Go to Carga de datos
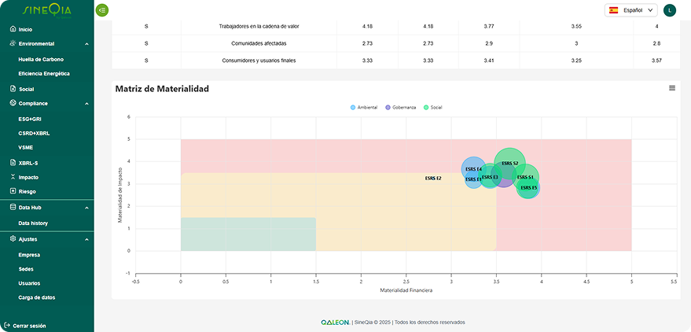691x332 pixels. pos(37,297)
